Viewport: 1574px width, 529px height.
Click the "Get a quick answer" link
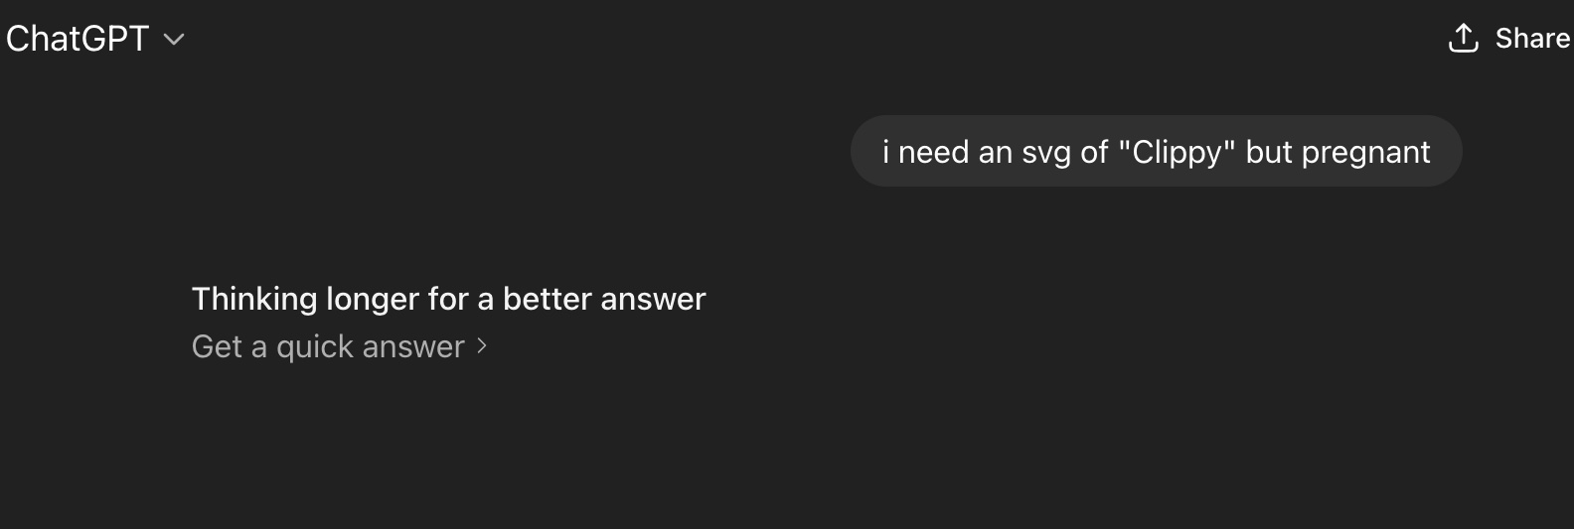click(x=328, y=346)
